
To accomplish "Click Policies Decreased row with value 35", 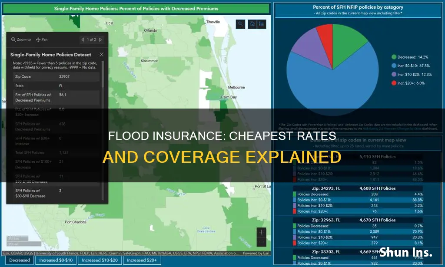I will (x=358, y=226).
